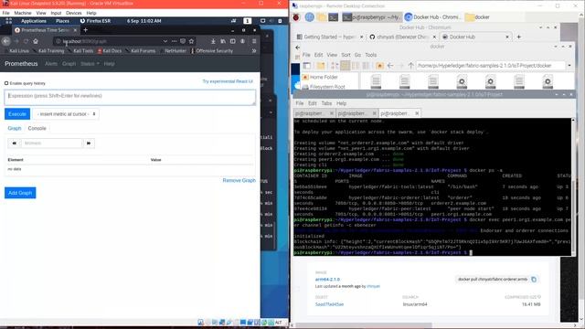
Task: Open terminal Tabs menu
Action: [326, 103]
